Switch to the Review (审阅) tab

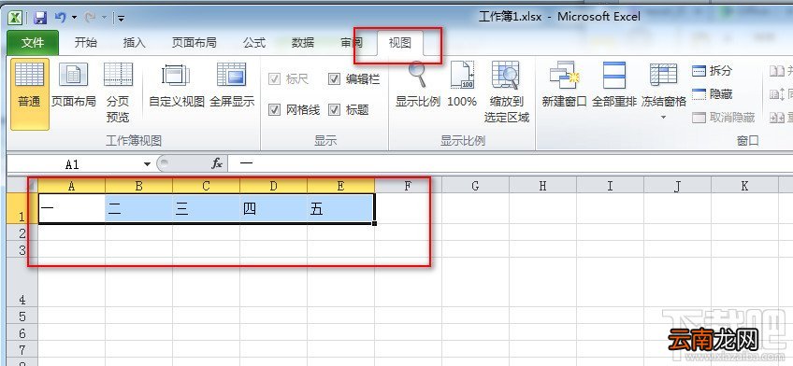coord(351,43)
